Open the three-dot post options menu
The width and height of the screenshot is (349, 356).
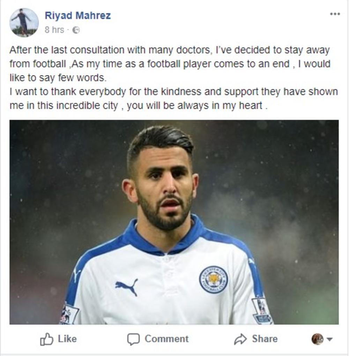pos(335,14)
